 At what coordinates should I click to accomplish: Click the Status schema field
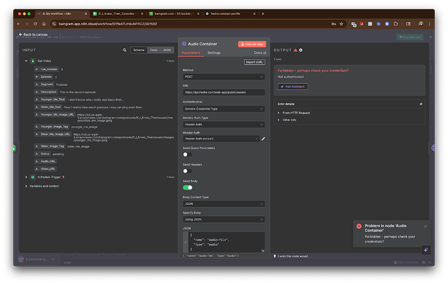(x=43, y=154)
